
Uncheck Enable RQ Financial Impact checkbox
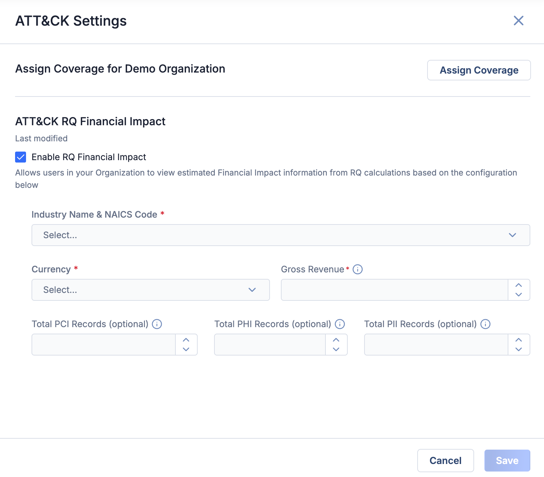[x=21, y=157]
